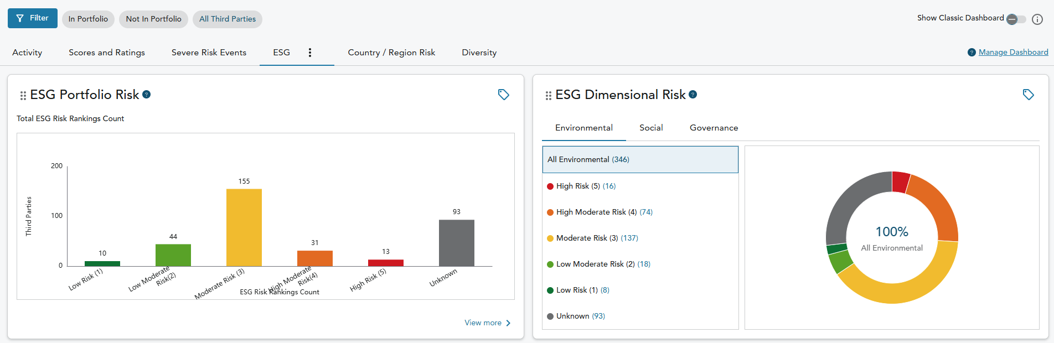The width and height of the screenshot is (1054, 343).
Task: Click the info icon next to the classic dashboard toggle
Action: click(1037, 19)
